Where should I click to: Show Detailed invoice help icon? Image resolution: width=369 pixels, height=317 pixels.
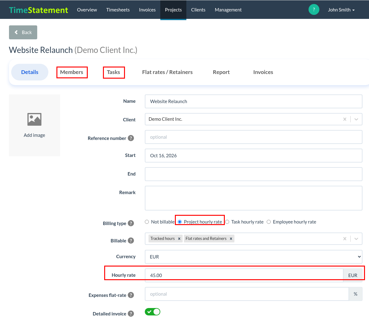click(x=131, y=314)
